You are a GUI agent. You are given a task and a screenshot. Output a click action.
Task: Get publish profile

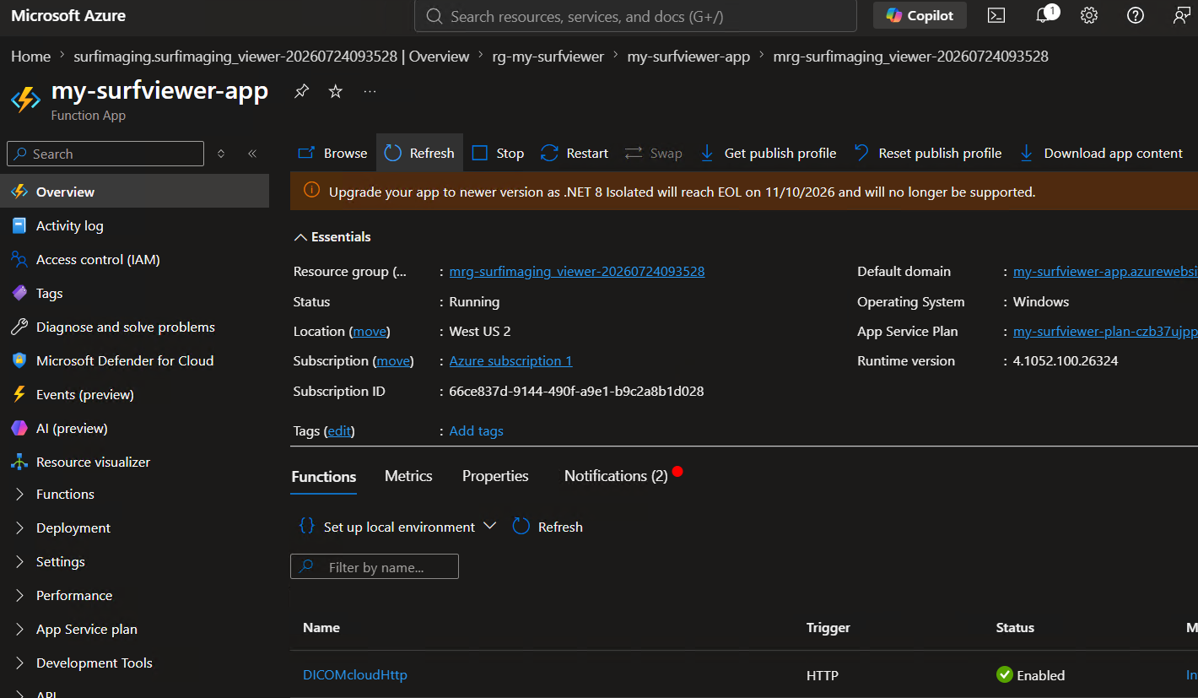[x=767, y=153]
